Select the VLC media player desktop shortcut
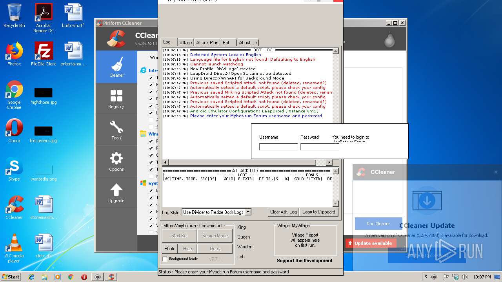Screen dimensions: 502x282 14,248
